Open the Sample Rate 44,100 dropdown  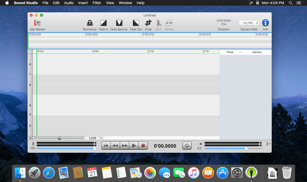click(249, 23)
